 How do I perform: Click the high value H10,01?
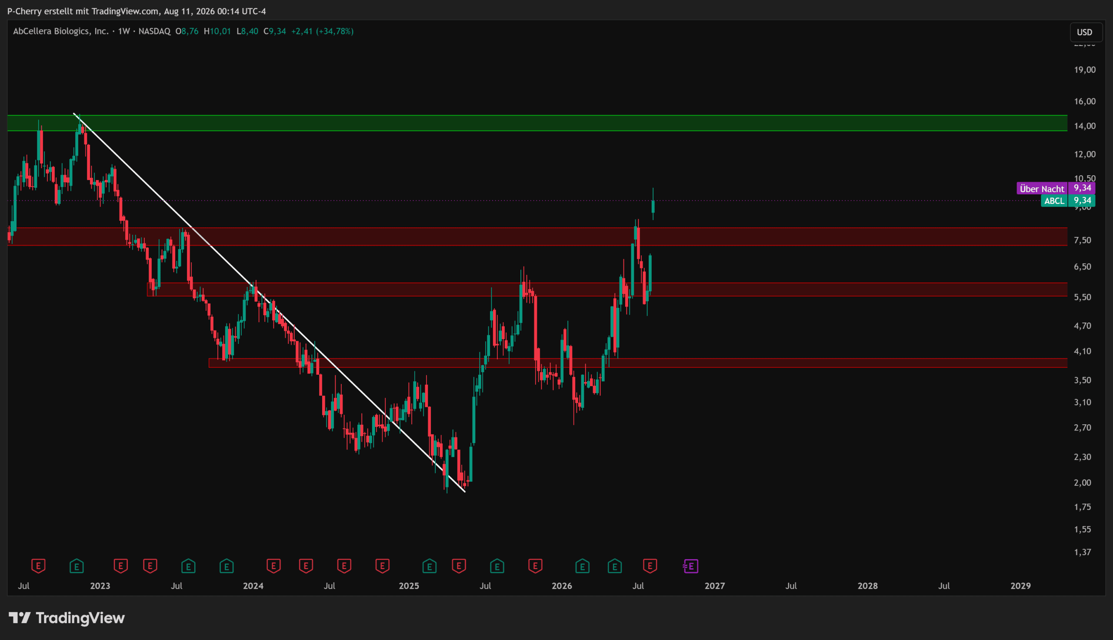[x=217, y=31]
